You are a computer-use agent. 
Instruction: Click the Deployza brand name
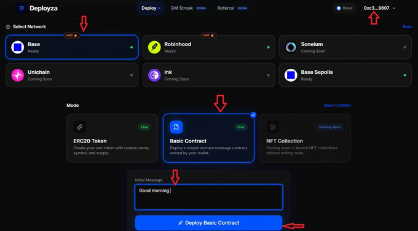coord(44,8)
